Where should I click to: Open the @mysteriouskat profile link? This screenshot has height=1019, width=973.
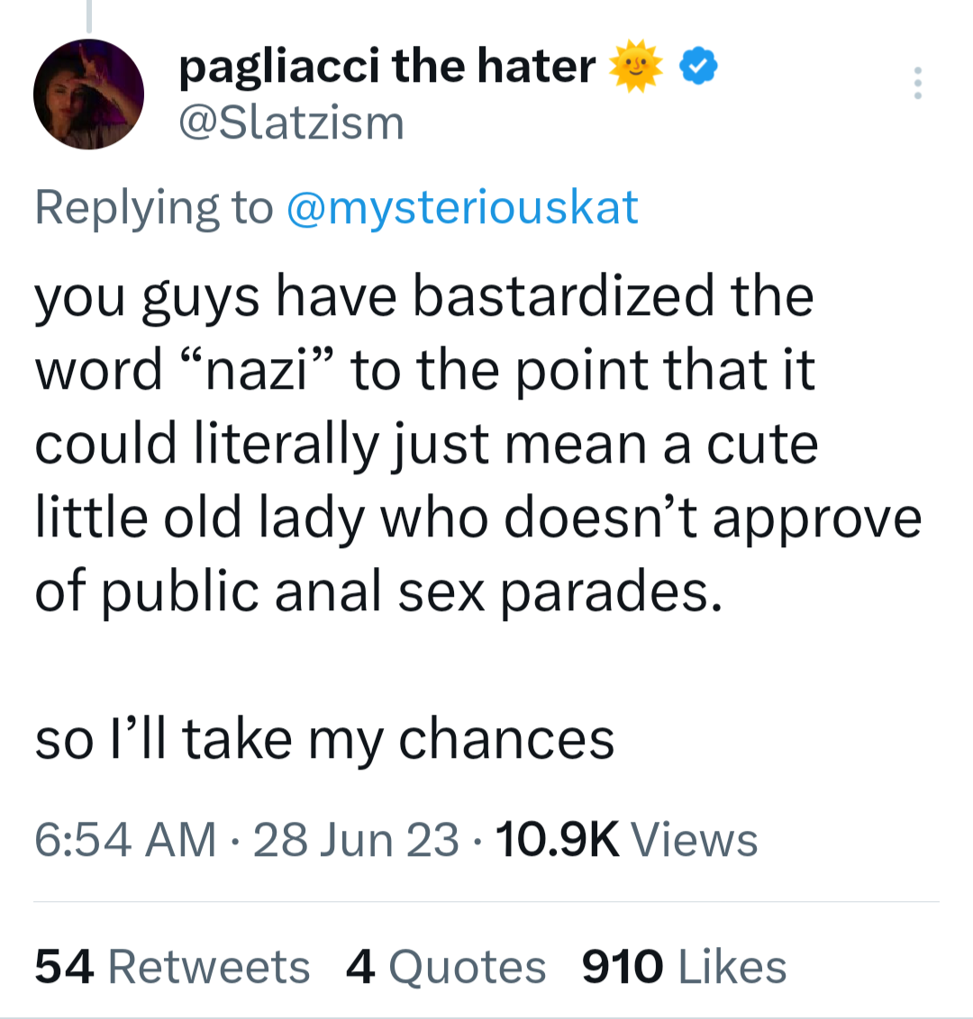point(462,207)
